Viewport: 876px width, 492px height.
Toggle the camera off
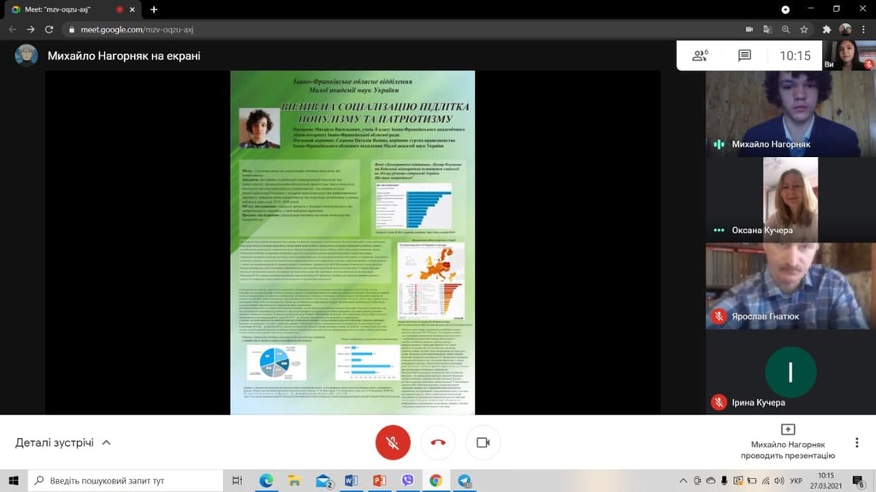coord(483,442)
